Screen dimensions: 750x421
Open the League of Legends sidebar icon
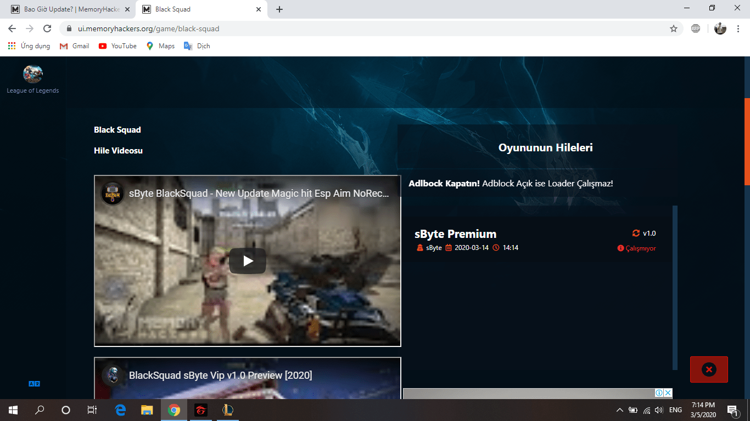click(x=32, y=74)
